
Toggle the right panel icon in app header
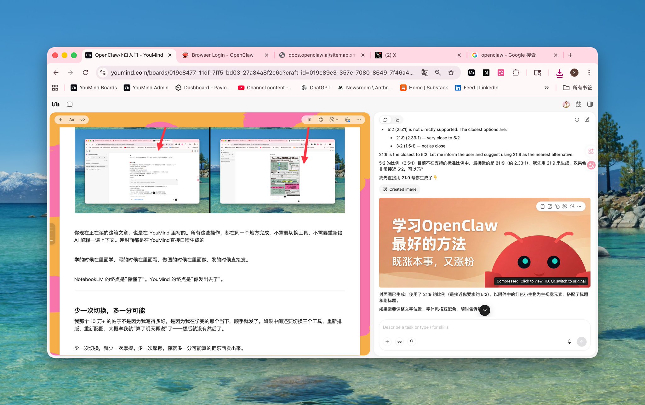590,104
